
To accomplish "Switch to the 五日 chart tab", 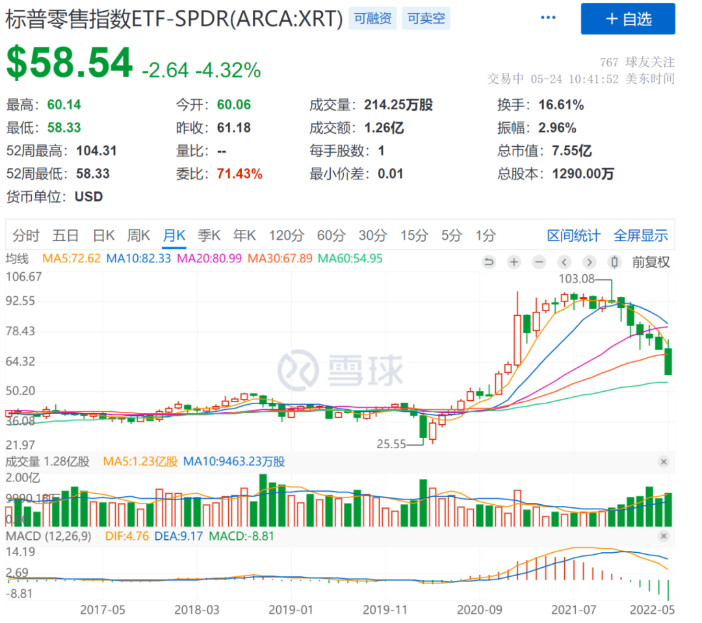I will tap(66, 235).
